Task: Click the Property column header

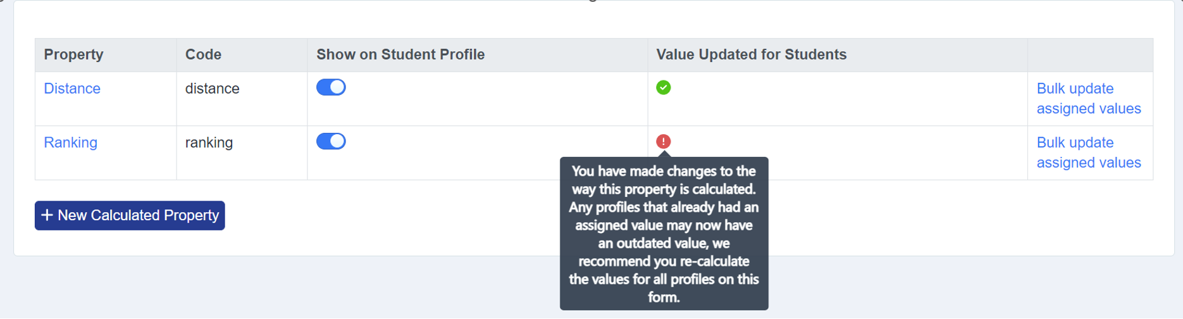Action: point(73,54)
